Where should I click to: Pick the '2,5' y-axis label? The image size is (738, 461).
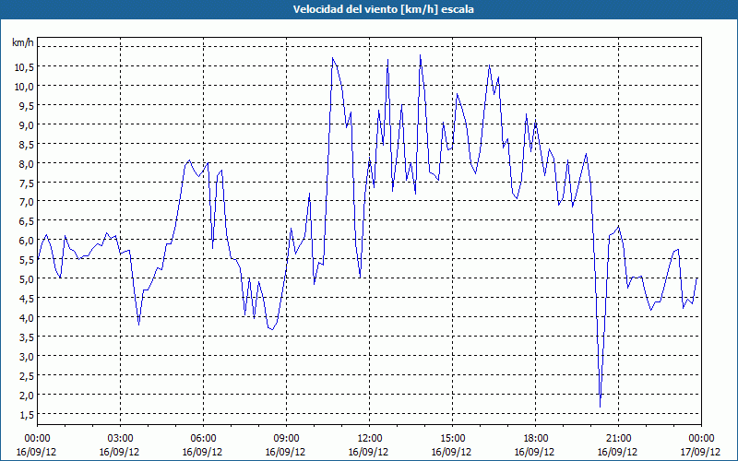tap(27, 375)
